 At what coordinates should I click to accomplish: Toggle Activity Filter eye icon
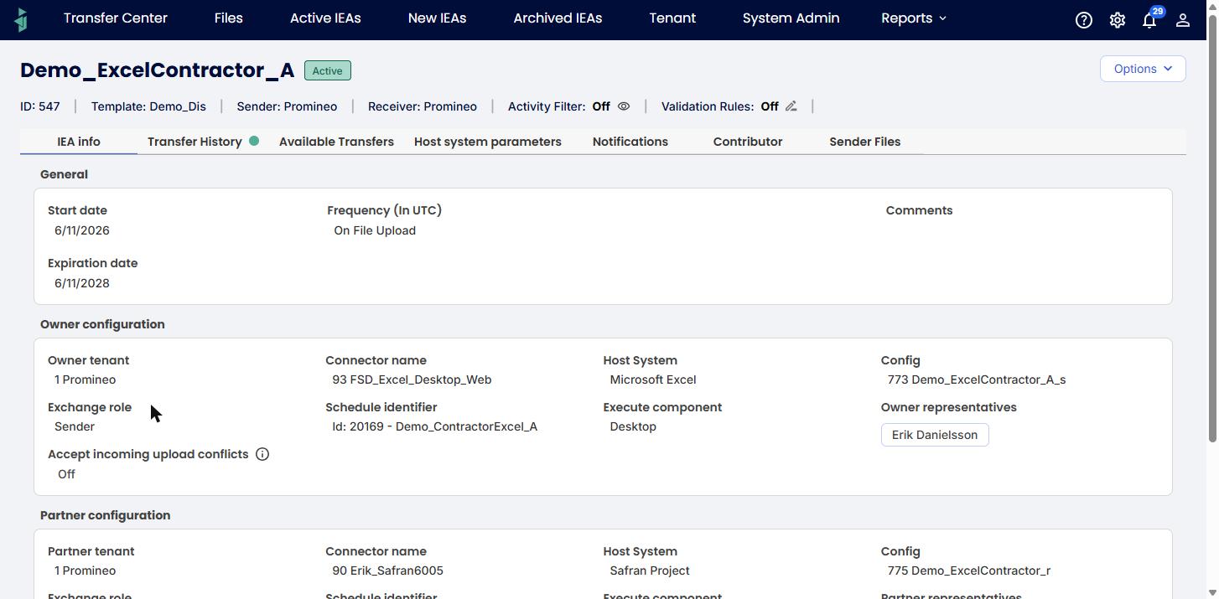(x=624, y=106)
